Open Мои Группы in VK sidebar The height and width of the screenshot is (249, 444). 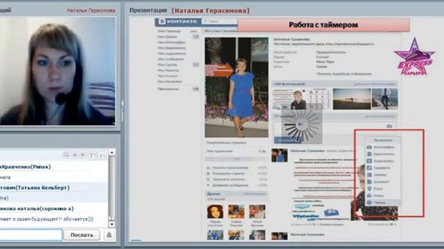(x=167, y=65)
